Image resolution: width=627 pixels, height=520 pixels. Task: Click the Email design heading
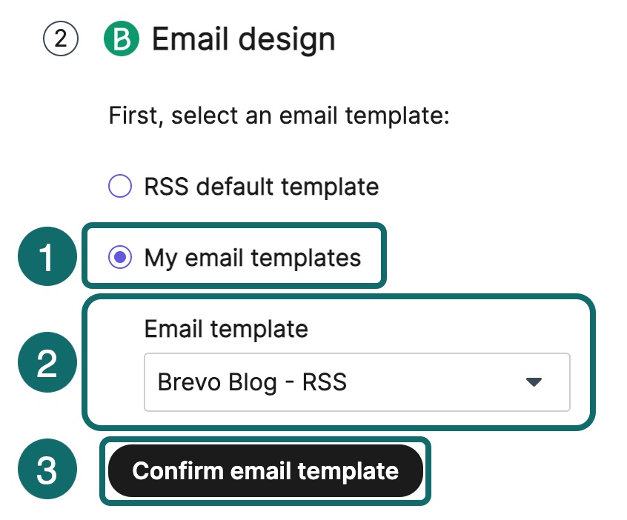coord(243,39)
